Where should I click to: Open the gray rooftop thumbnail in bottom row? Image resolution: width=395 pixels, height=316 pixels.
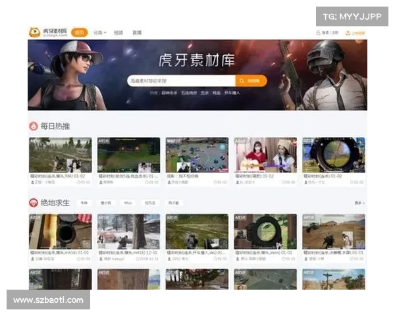point(265,279)
